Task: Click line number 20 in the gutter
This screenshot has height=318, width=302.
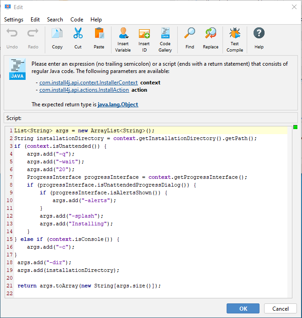Action: [10, 278]
